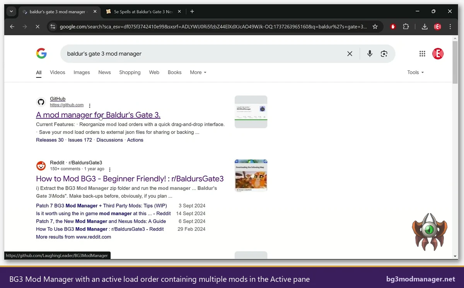Open More results from www.reddit.com
Image resolution: width=464 pixels, height=288 pixels.
[73, 237]
